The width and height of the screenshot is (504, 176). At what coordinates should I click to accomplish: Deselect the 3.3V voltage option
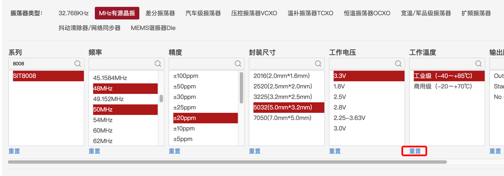click(369, 76)
